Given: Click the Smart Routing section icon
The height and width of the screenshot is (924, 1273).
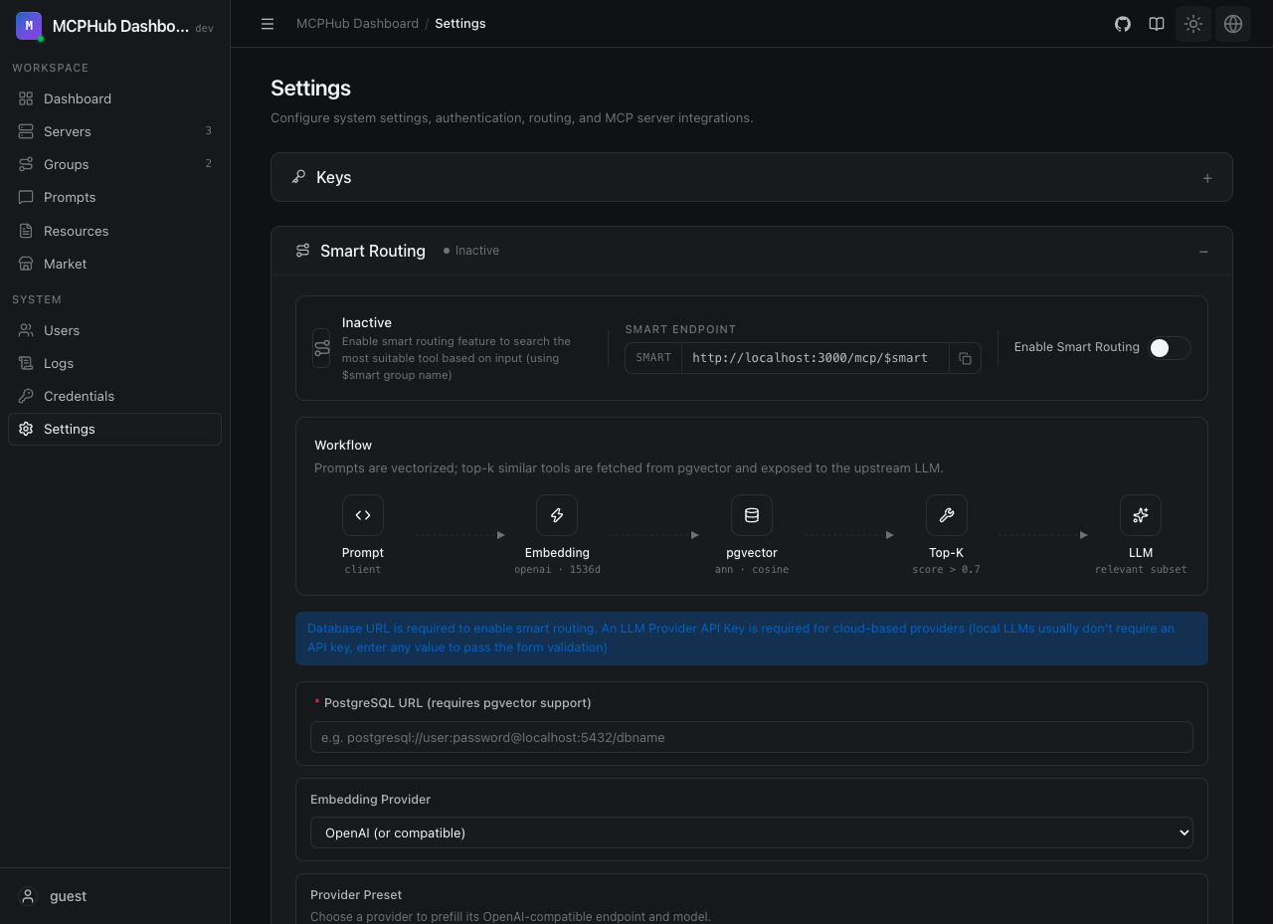Looking at the screenshot, I should tap(302, 251).
